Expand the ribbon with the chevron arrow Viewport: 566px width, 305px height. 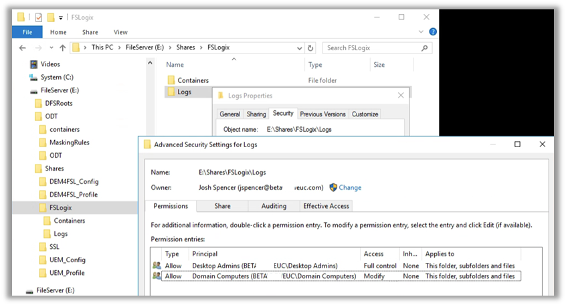[x=423, y=32]
